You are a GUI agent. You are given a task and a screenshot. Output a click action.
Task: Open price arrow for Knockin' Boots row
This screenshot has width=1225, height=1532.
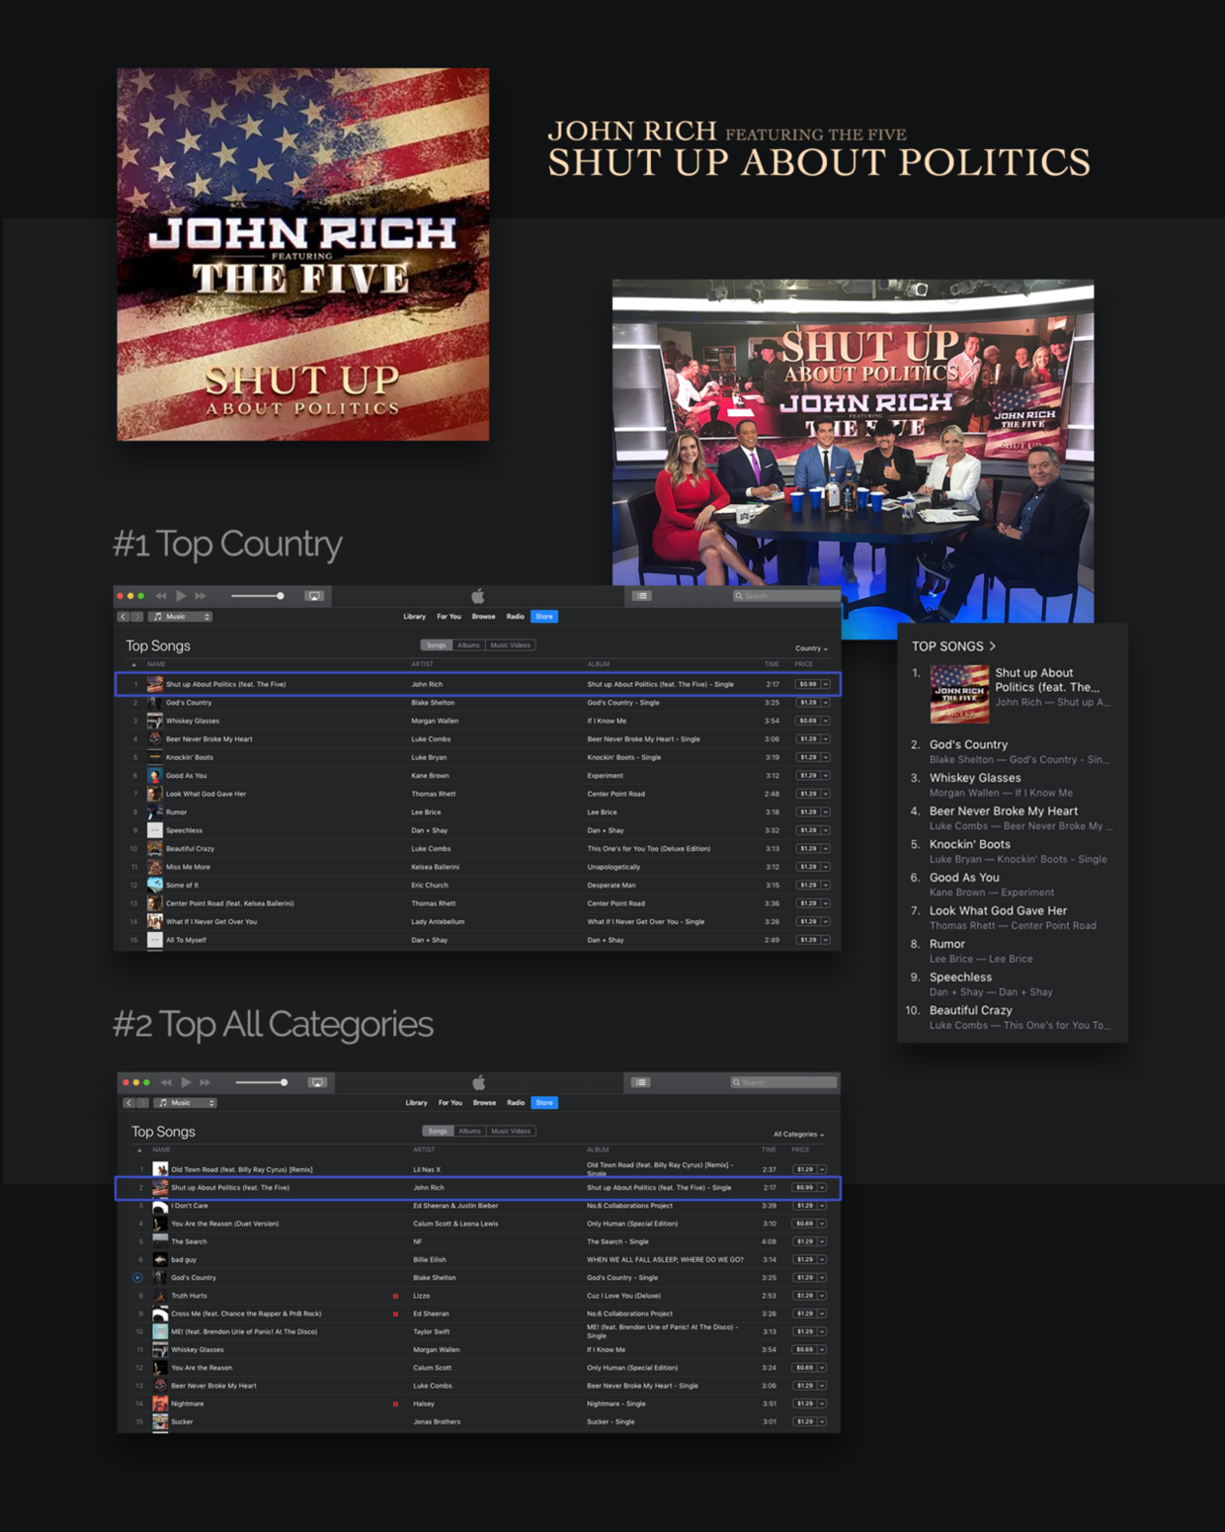[x=826, y=757]
